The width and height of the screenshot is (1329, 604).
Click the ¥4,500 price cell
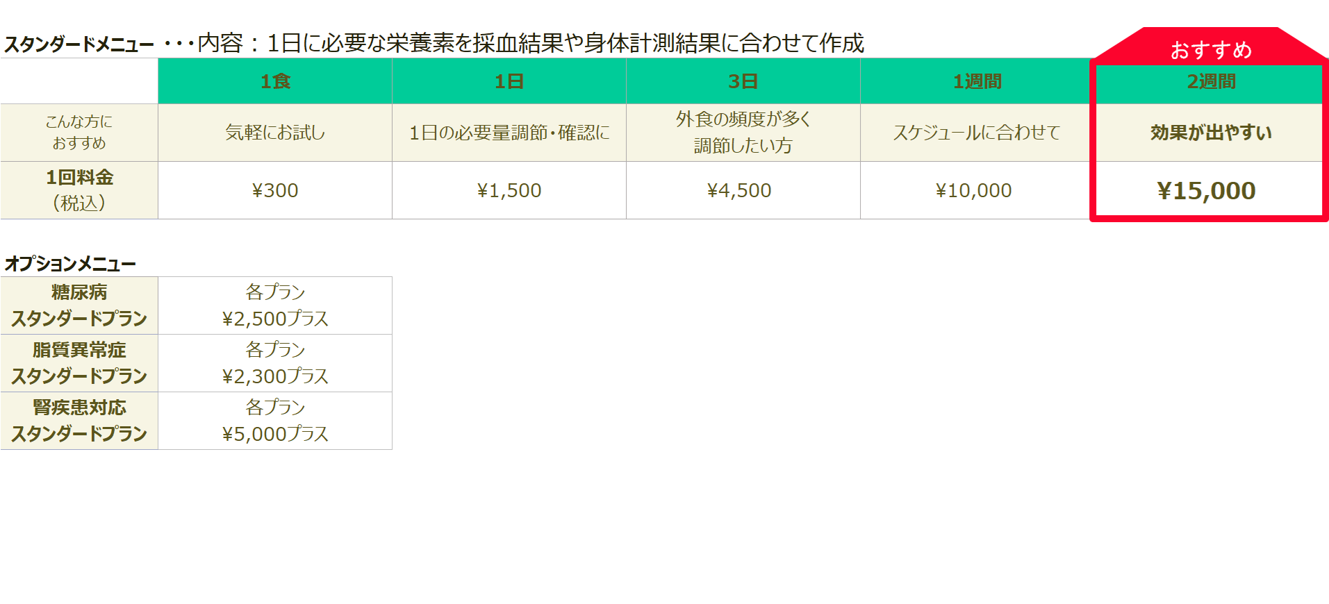(x=739, y=190)
